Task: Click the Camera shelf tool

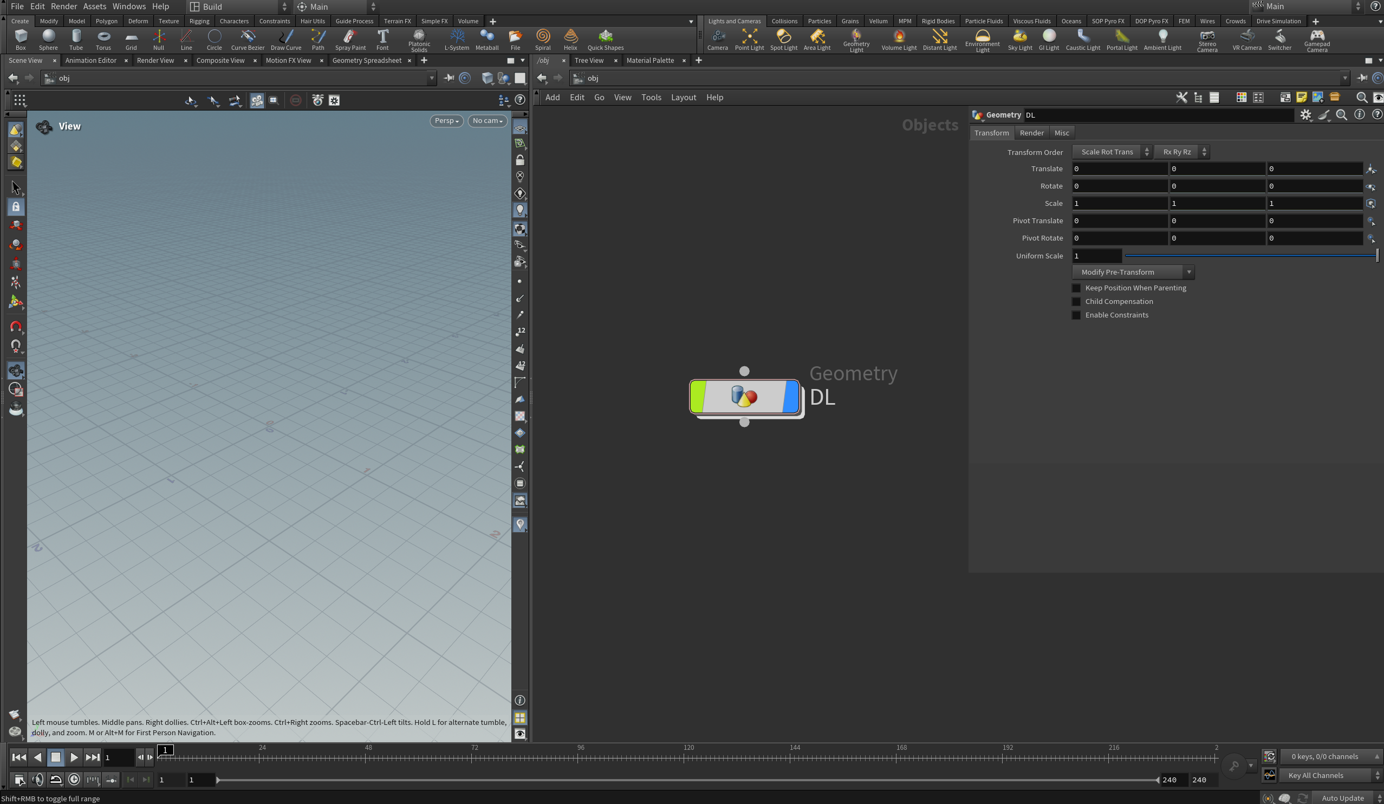Action: point(717,39)
